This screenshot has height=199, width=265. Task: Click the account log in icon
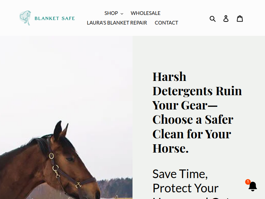[x=226, y=19]
